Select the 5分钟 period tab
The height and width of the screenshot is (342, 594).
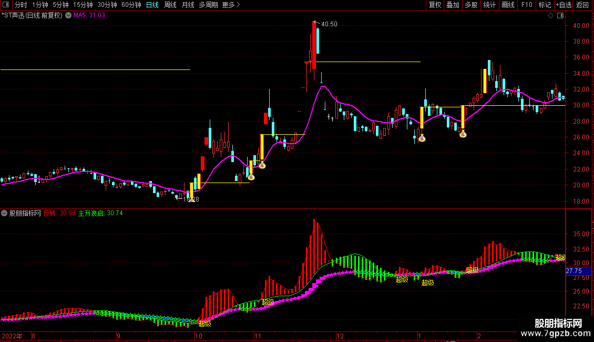[60, 5]
